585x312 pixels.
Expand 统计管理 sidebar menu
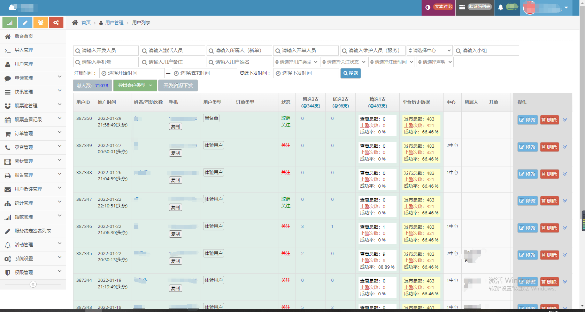click(x=33, y=203)
